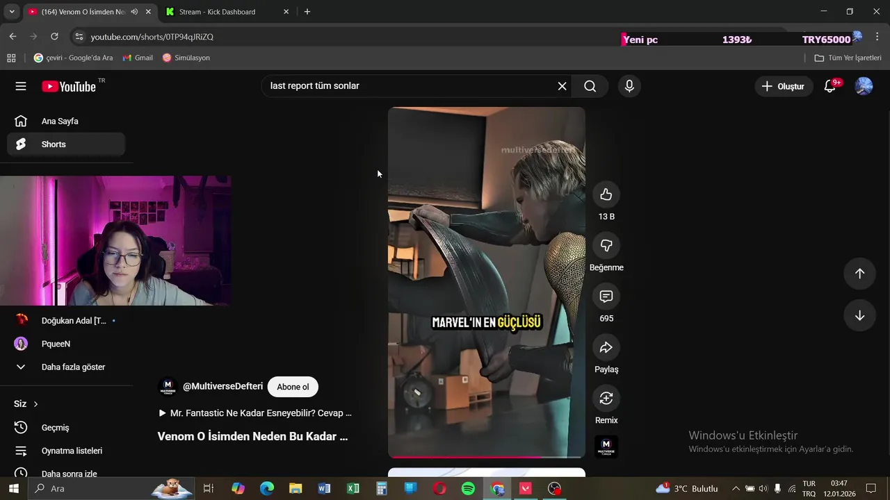This screenshot has width=890, height=500.
Task: Run search with the magnifier button
Action: point(590,86)
